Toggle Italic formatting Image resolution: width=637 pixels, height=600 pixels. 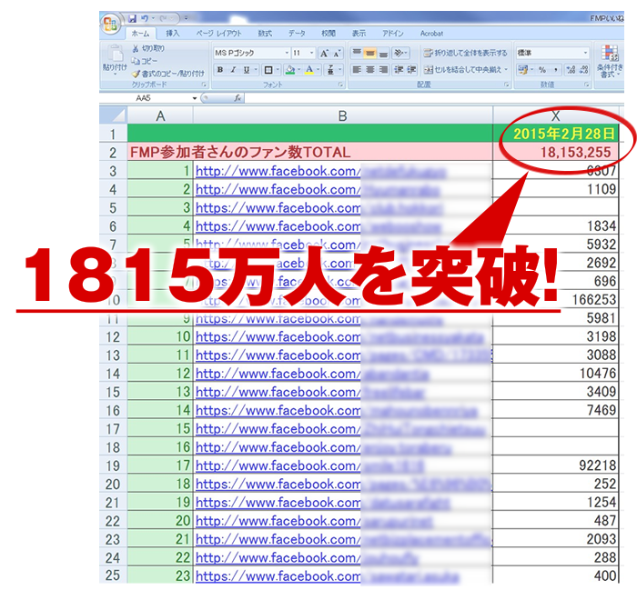click(233, 70)
